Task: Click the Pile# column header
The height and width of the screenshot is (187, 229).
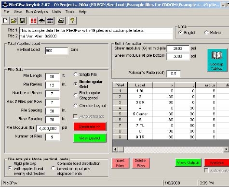Action: click(x=120, y=85)
